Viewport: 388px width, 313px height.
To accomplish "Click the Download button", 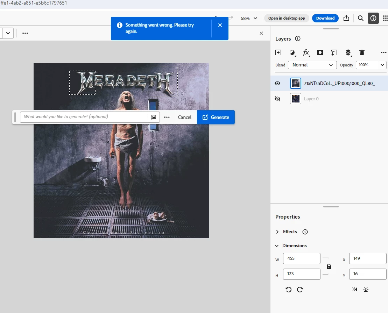I will click(325, 18).
